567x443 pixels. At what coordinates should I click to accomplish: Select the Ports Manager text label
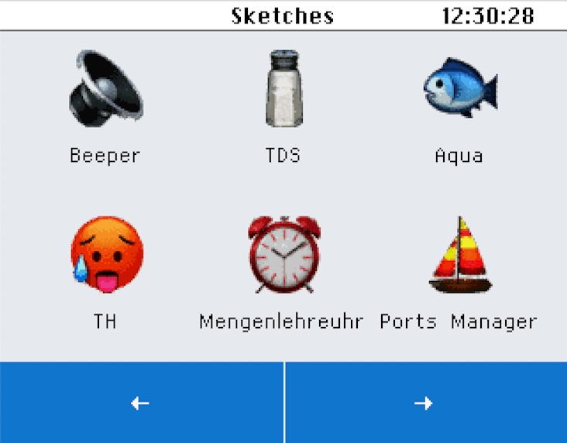click(x=459, y=321)
